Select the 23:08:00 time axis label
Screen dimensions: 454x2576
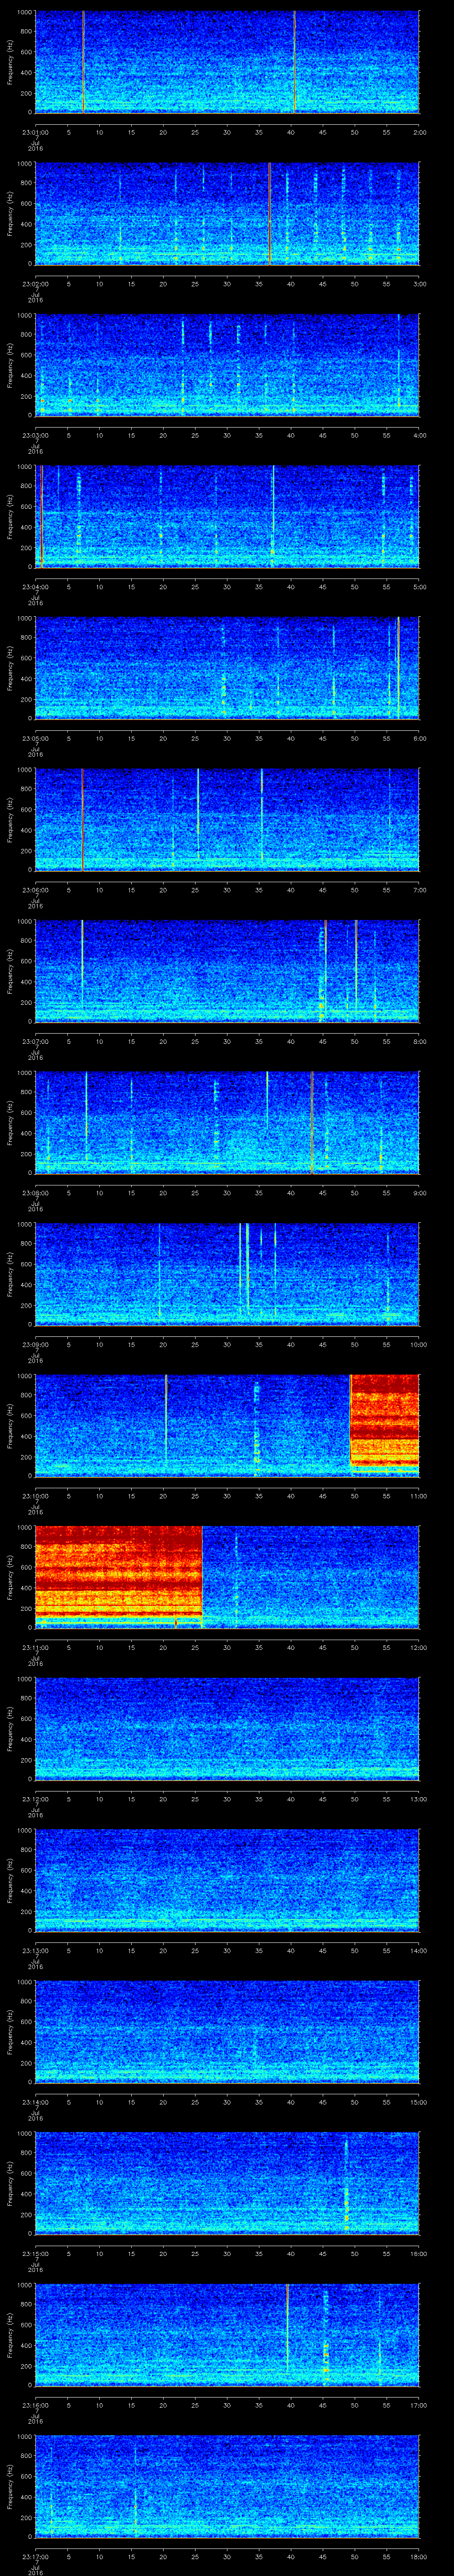[35, 1193]
